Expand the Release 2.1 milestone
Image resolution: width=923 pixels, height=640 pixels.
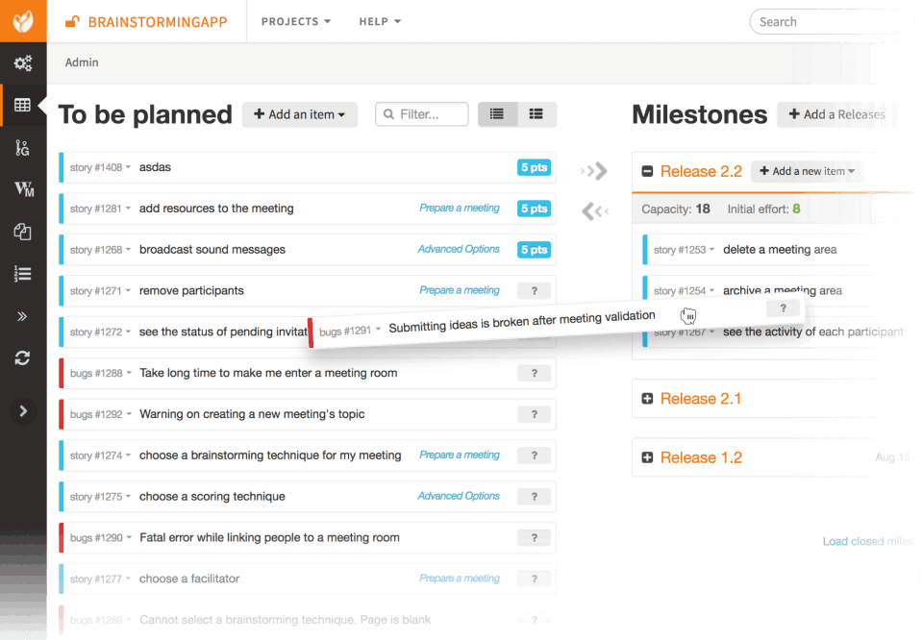(x=647, y=399)
